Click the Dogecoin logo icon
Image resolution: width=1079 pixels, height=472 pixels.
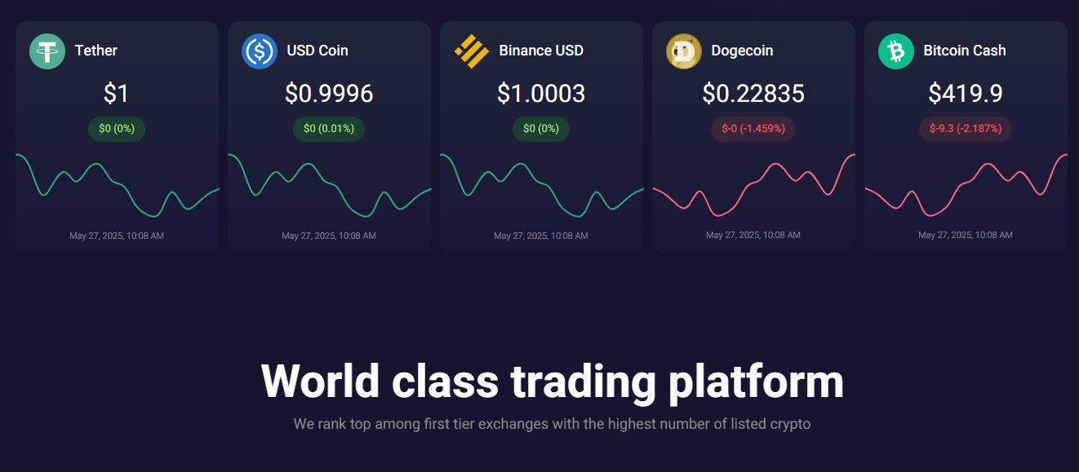pyautogui.click(x=684, y=51)
